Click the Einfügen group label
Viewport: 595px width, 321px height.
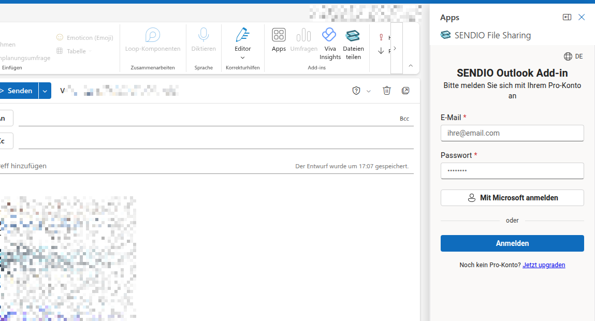[x=12, y=67]
